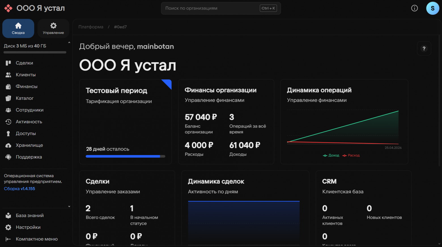Viewport: 442px width, 247px height.
Task: Click the Ctrl+K shortcut badge
Action: 268,8
